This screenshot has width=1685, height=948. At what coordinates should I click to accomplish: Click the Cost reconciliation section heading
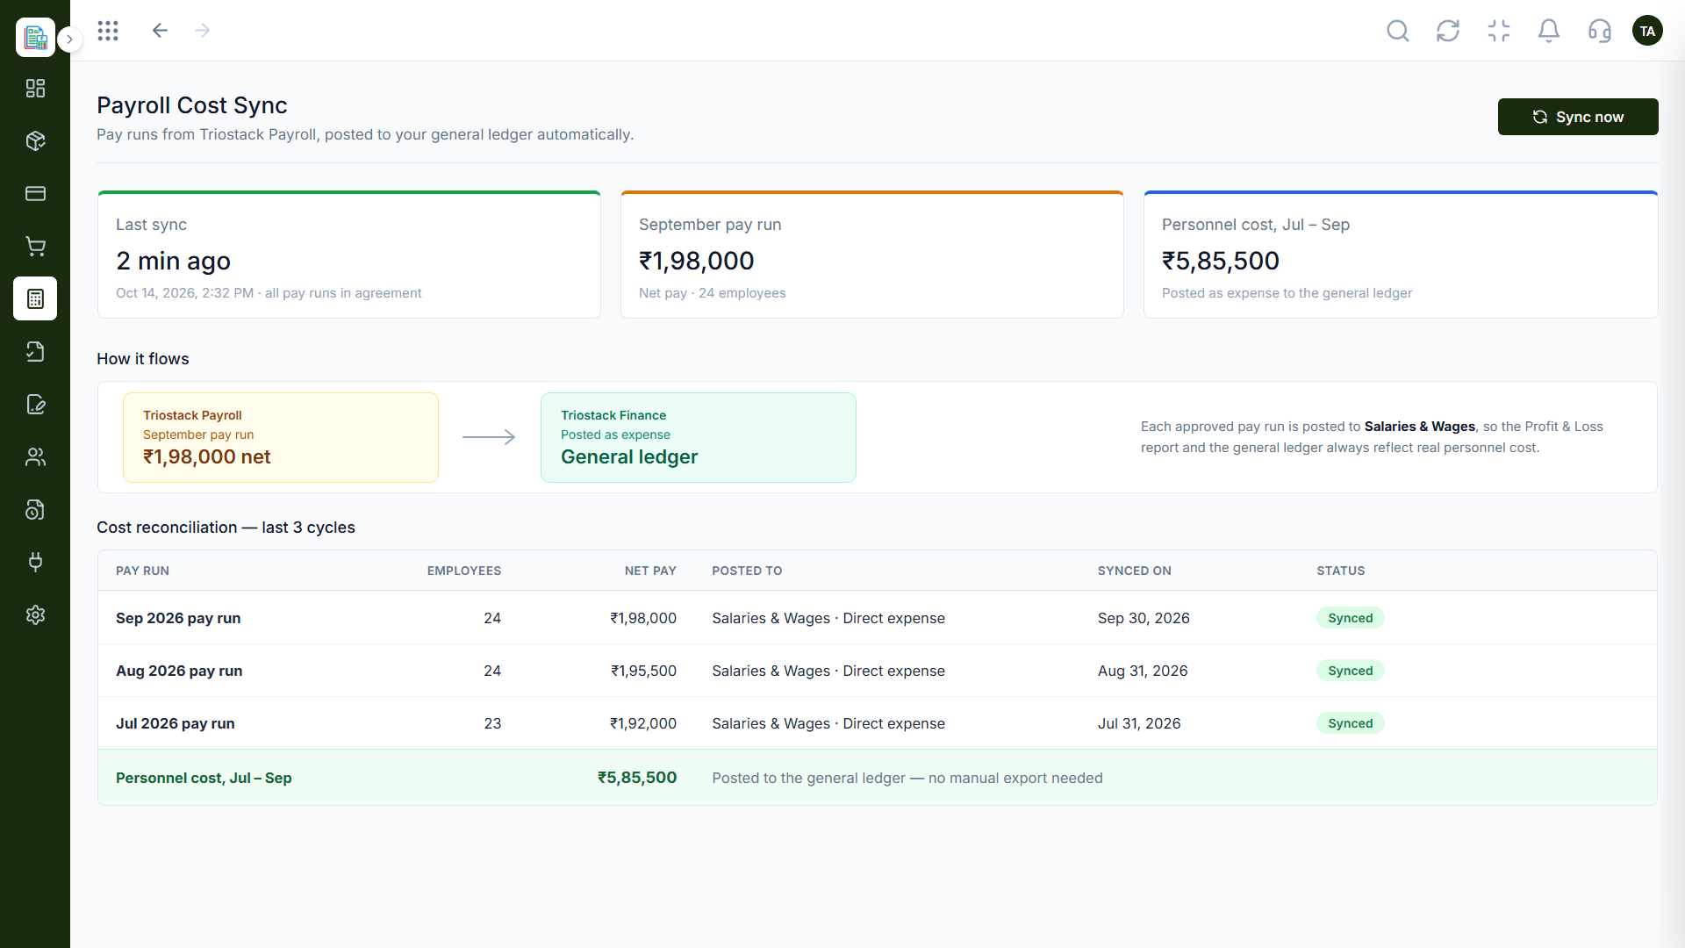point(226,528)
